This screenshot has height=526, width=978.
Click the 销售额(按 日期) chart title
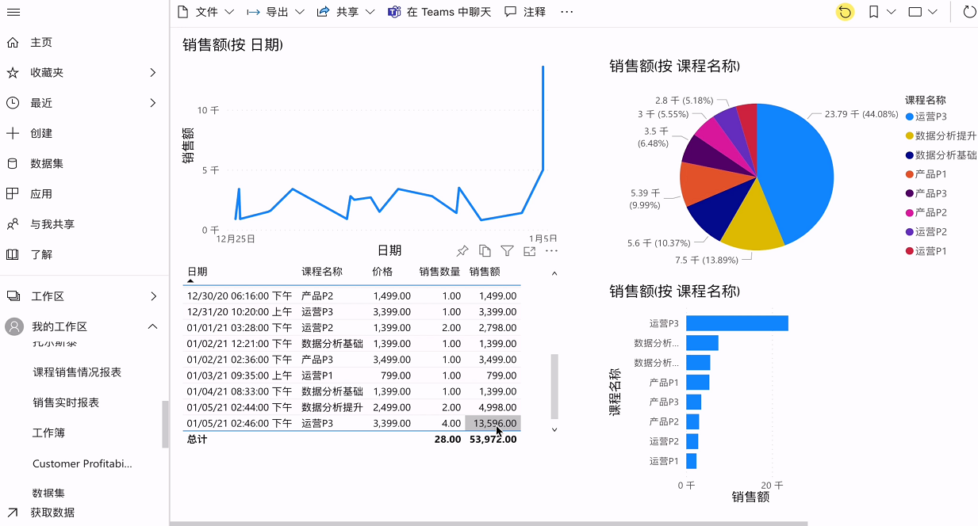232,45
